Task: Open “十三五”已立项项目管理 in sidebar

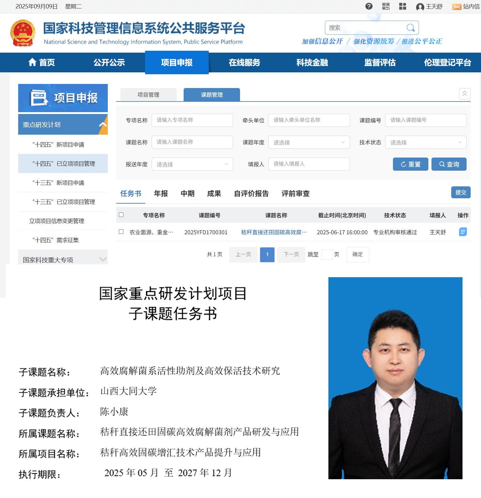Action: 63,202
